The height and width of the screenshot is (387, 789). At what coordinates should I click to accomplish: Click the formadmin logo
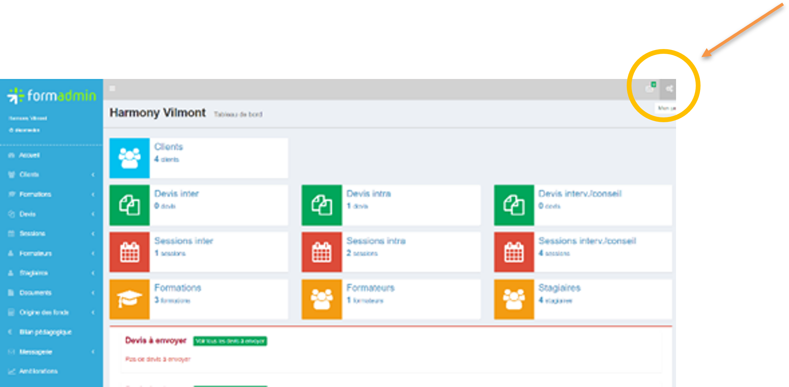coord(52,96)
